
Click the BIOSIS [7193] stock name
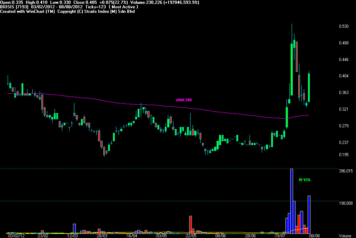click(x=14, y=7)
